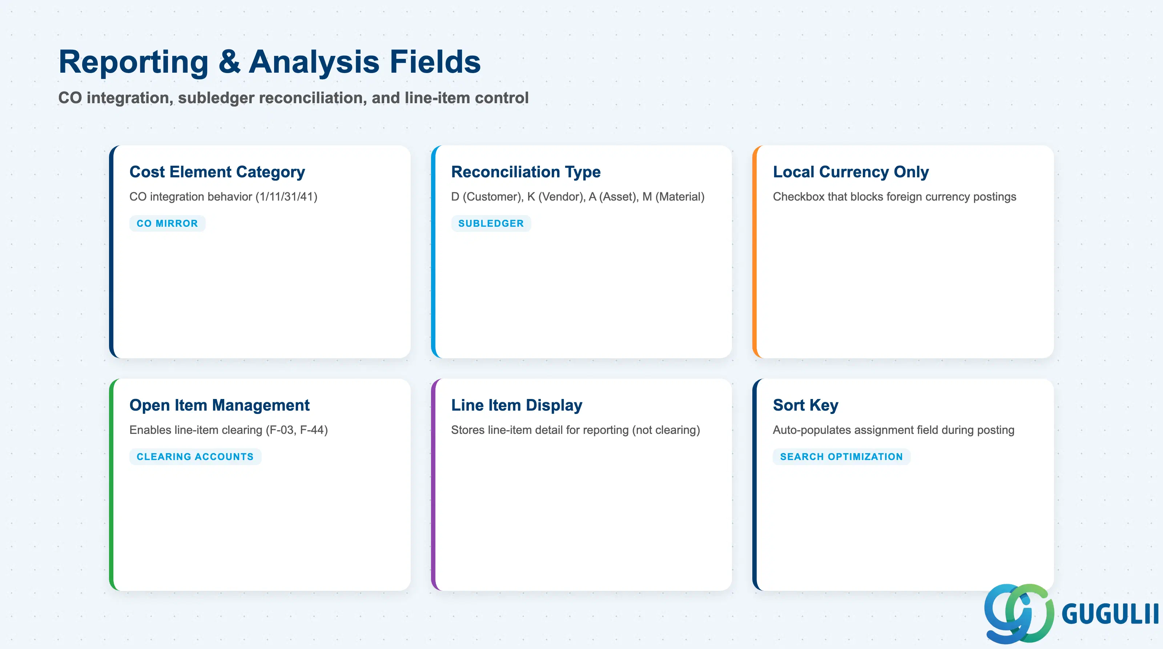Viewport: 1163px width, 649px height.
Task: Click 'D (Customer), K (Vendor)' description
Action: point(578,197)
